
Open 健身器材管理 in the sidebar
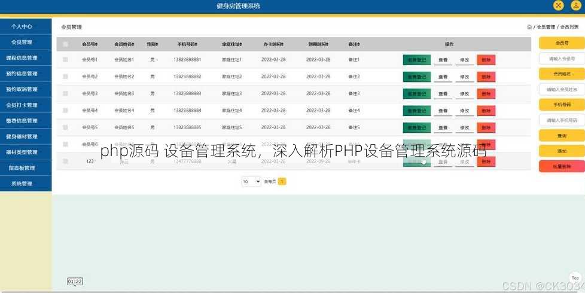[26, 136]
